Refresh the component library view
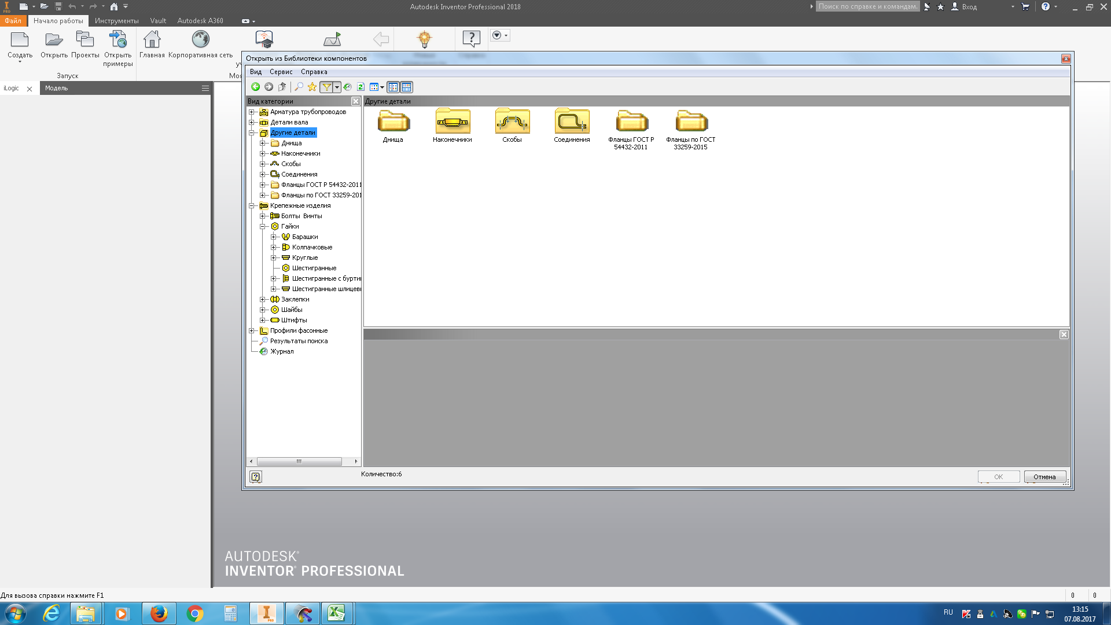The width and height of the screenshot is (1111, 625). (x=360, y=87)
